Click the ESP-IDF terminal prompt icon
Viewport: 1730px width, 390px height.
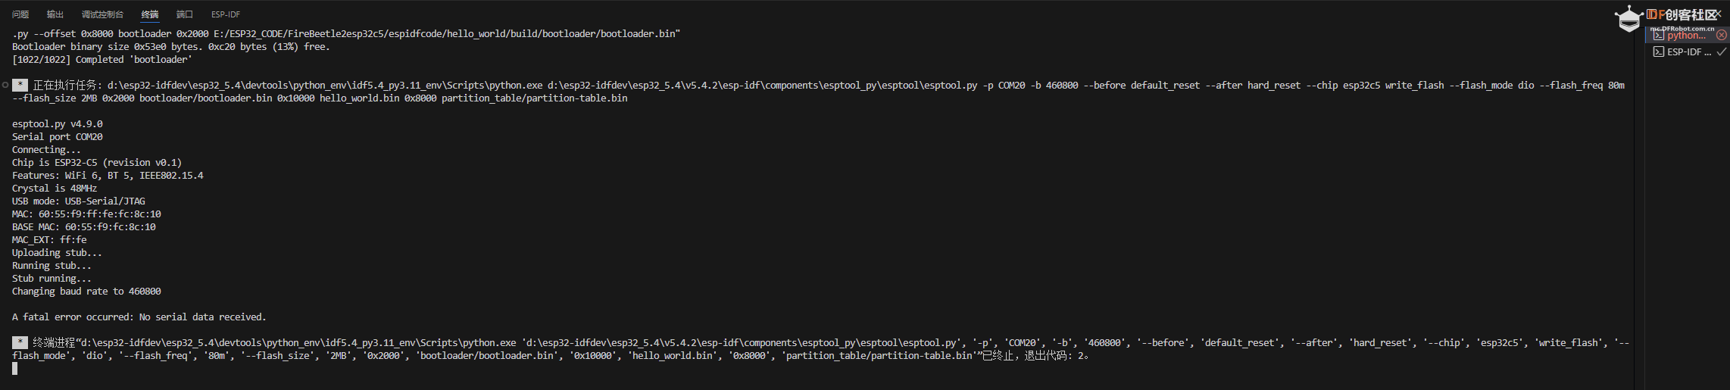(1659, 51)
